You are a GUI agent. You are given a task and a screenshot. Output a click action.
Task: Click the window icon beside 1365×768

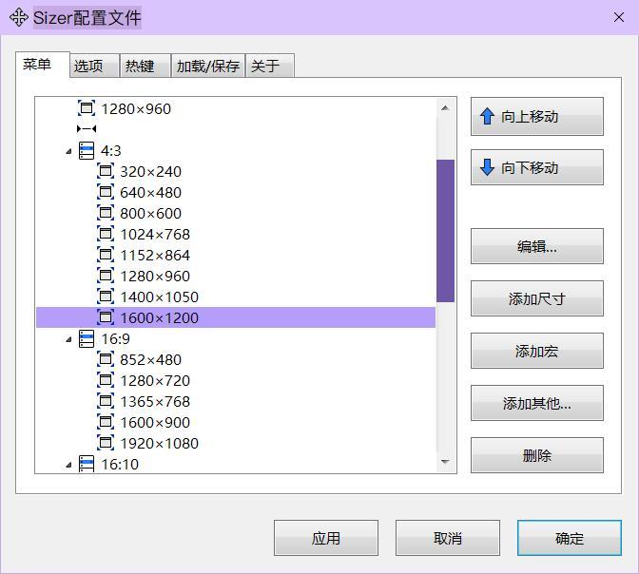tap(106, 401)
